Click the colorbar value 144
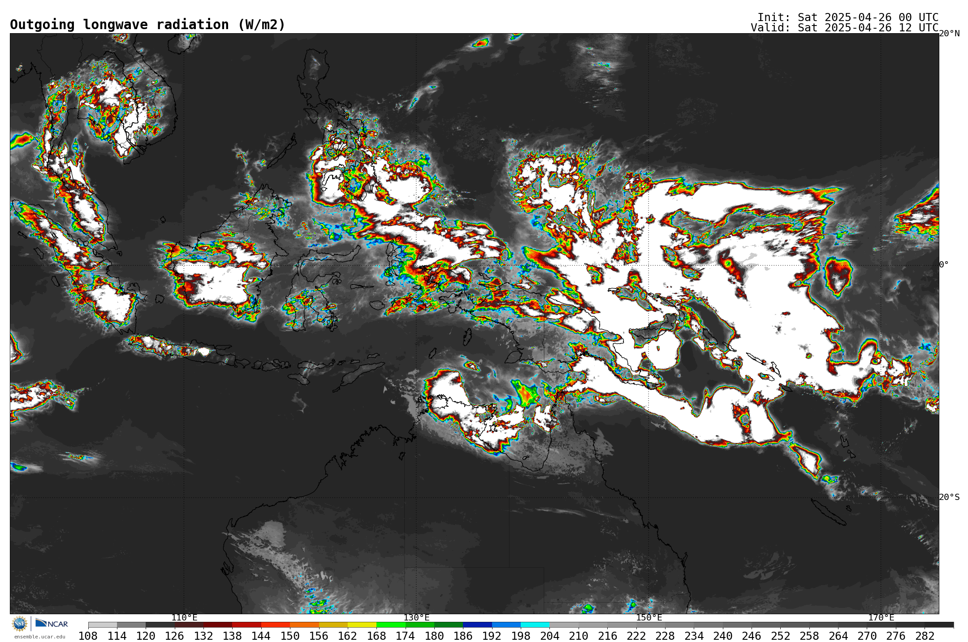This screenshot has width=968, height=642. (261, 636)
